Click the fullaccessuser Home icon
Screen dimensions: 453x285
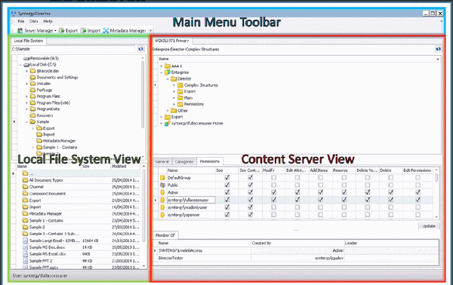coord(167,124)
